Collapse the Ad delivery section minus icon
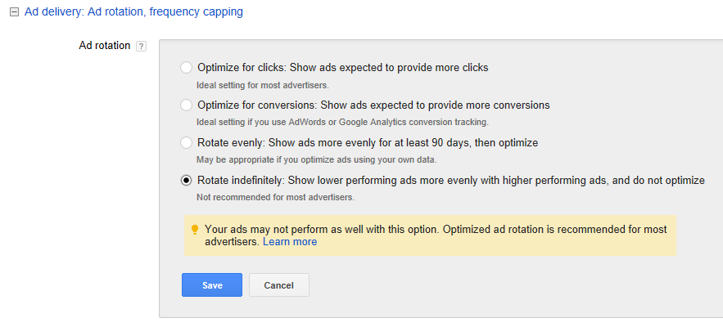 click(14, 12)
